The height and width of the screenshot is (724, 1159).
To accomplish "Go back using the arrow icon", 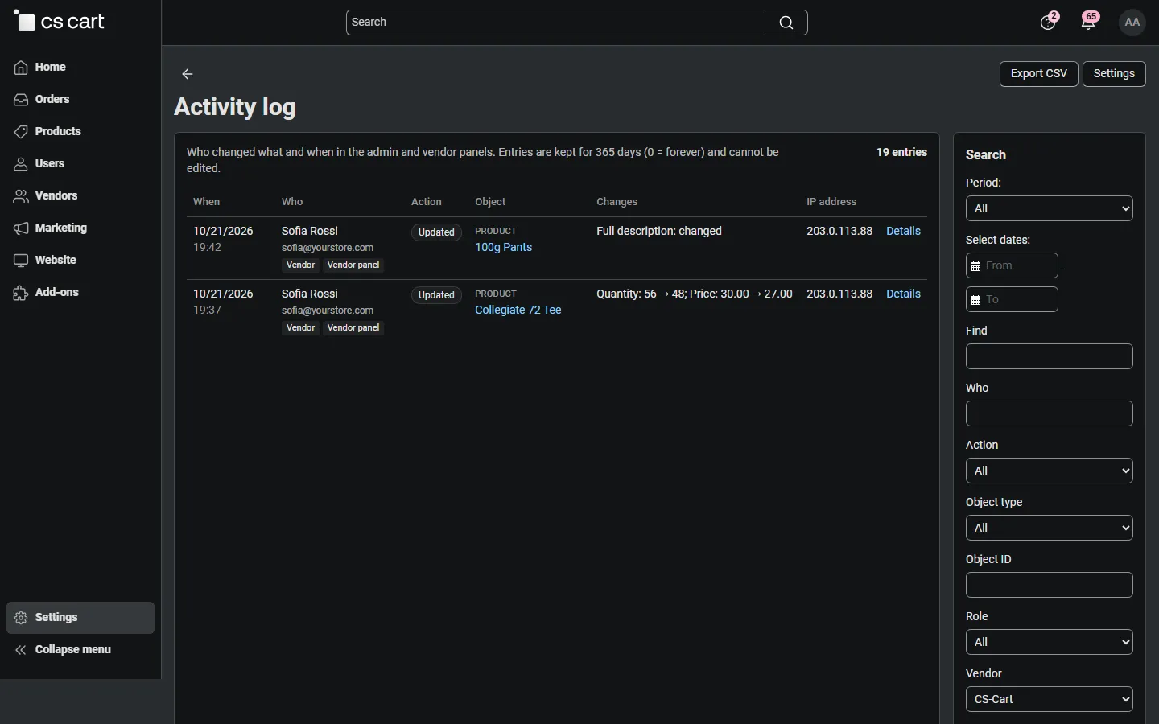I will [x=188, y=74].
